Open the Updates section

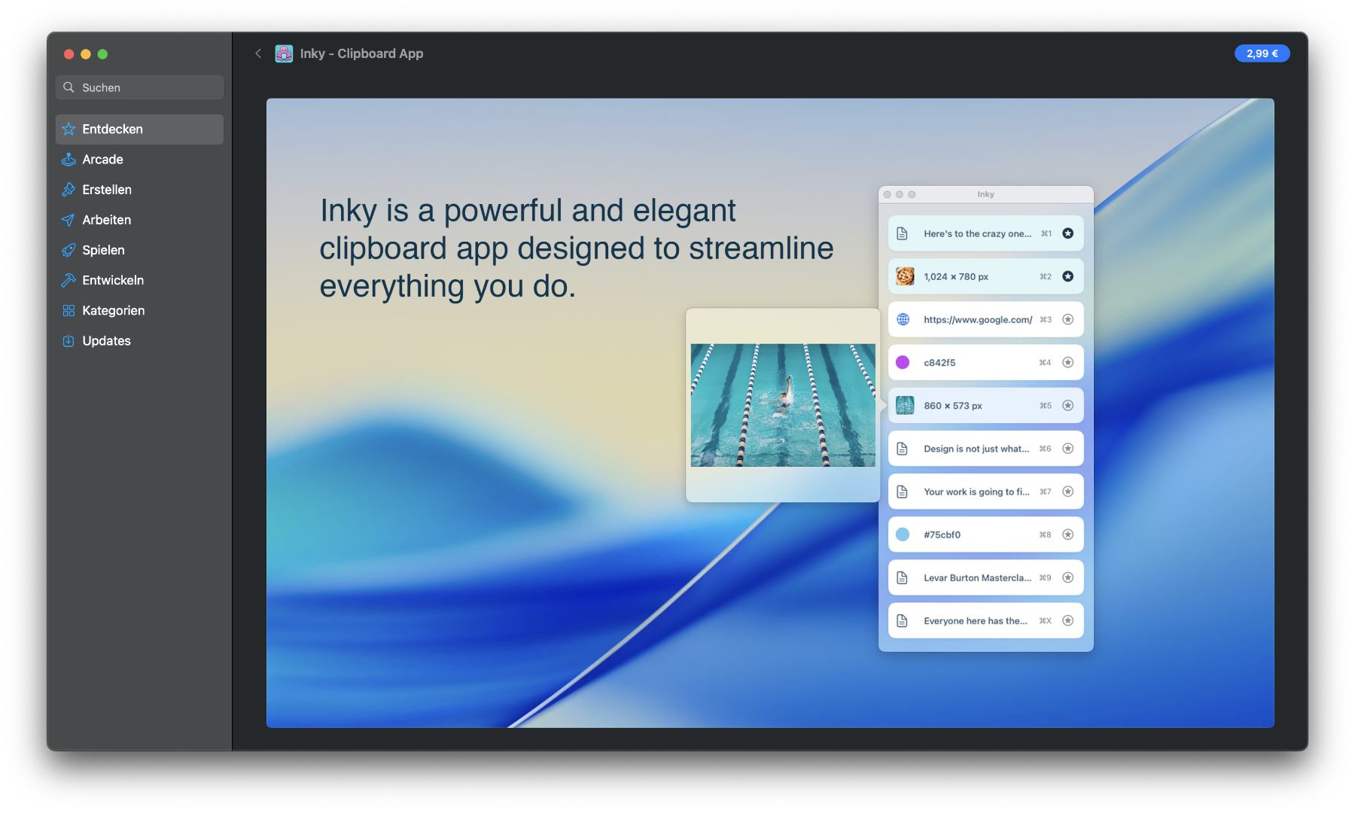(x=106, y=341)
